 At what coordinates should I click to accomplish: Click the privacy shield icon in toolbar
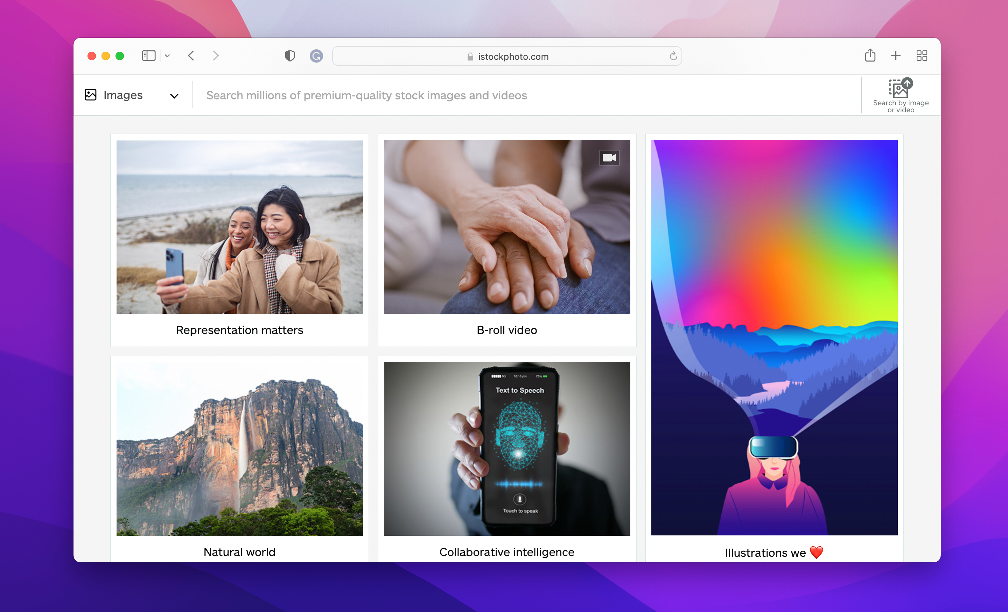tap(290, 56)
